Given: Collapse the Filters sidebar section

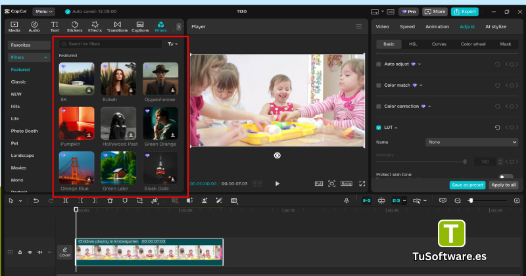Looking at the screenshot, I should coord(45,58).
